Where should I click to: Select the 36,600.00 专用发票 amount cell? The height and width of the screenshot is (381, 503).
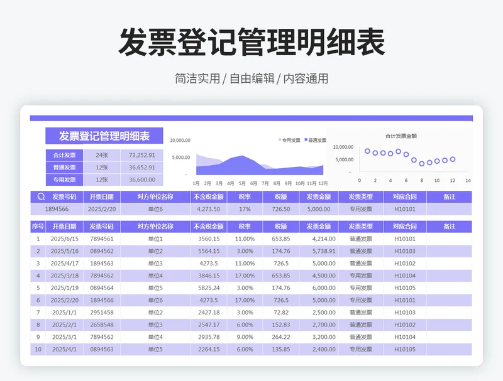[x=142, y=180]
